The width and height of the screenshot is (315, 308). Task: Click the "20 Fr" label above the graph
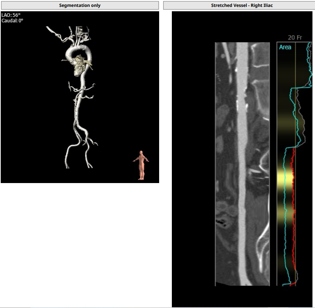point(295,37)
